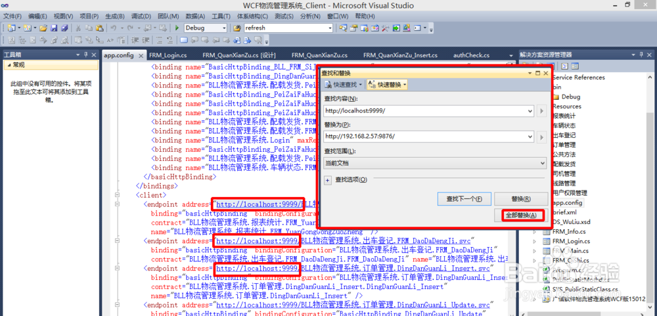Switch to FRM_QuanXianZu_Insert.cs tab
The height and width of the screenshot is (316, 657).
point(400,55)
